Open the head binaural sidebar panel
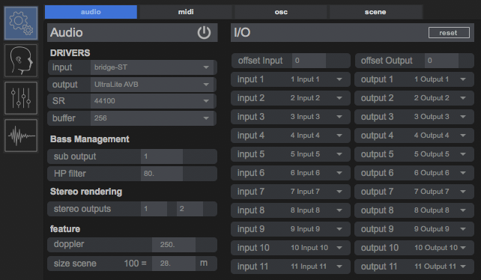Viewport: 481px width, 280px height. [21, 61]
